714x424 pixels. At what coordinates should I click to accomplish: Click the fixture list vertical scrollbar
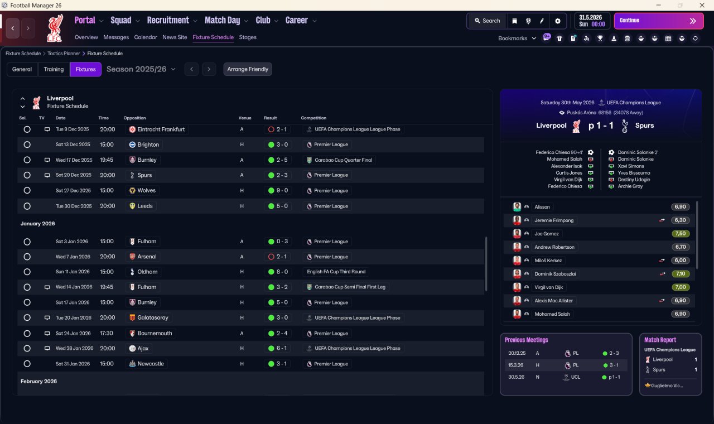(x=486, y=264)
